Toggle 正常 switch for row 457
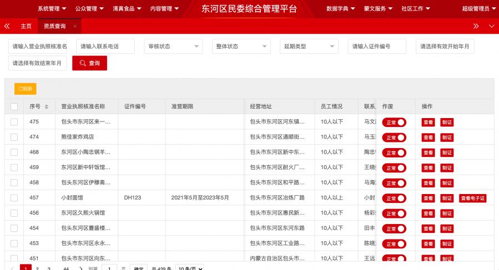 (x=394, y=198)
